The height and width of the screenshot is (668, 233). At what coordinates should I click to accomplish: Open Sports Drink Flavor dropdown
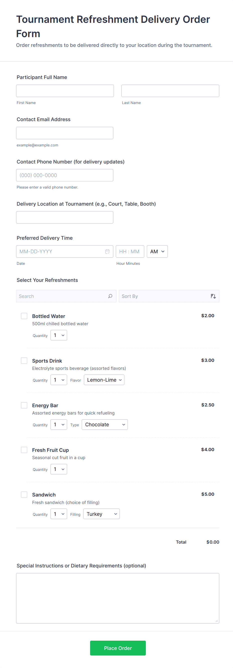tap(104, 380)
